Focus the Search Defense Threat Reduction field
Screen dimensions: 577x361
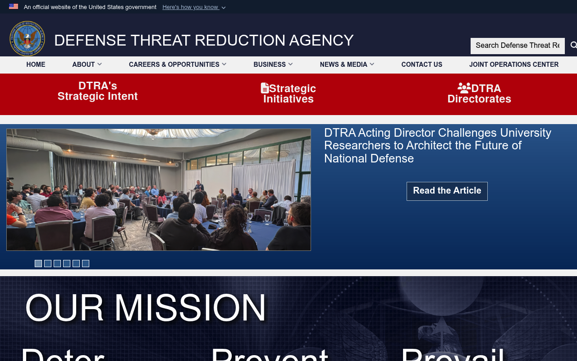(517, 46)
